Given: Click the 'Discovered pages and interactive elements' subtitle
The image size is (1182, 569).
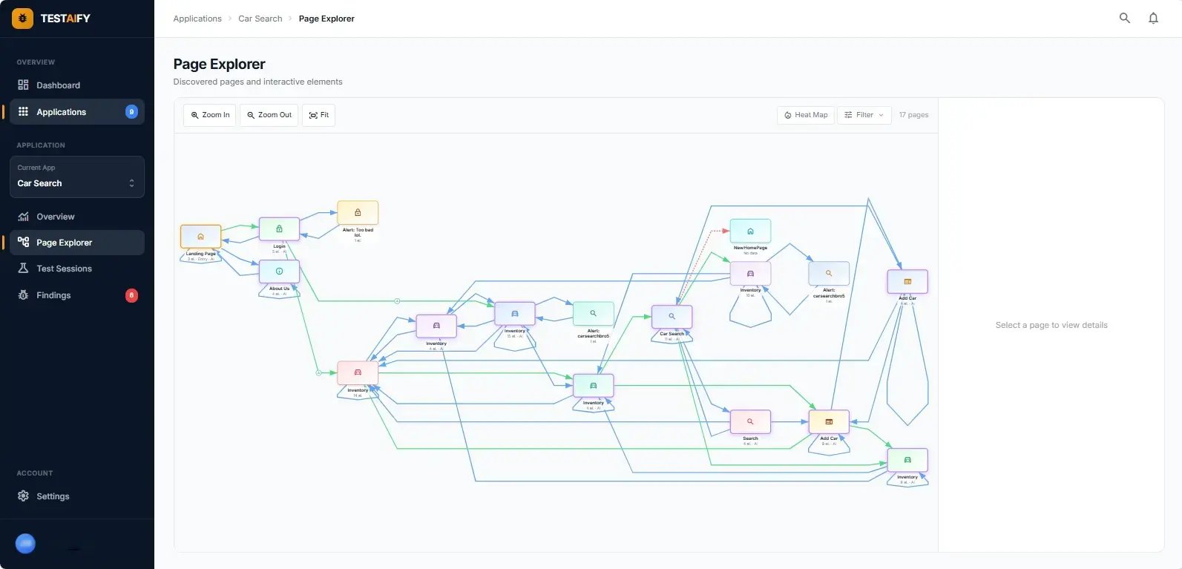Looking at the screenshot, I should 257,82.
